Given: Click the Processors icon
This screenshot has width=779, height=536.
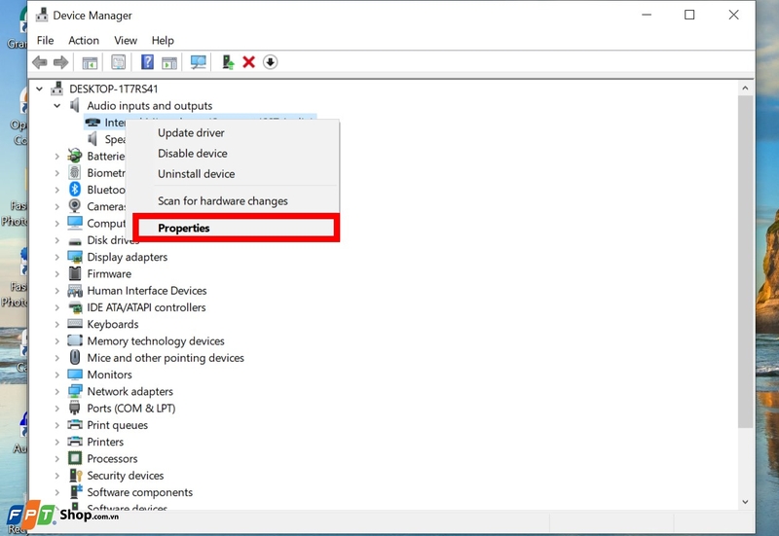Looking at the screenshot, I should (x=75, y=458).
